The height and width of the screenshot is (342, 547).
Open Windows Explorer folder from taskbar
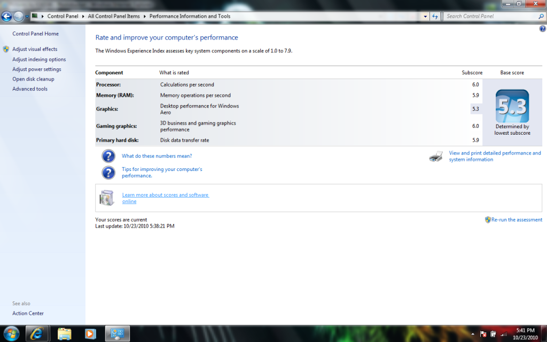[x=64, y=334]
